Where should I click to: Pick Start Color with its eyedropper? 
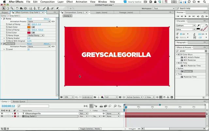pos(33,27)
